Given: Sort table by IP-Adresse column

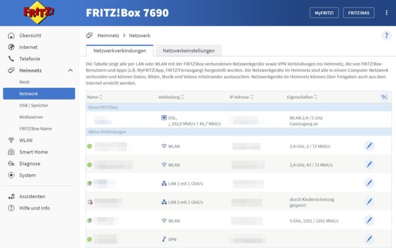Looking at the screenshot, I should tap(241, 97).
